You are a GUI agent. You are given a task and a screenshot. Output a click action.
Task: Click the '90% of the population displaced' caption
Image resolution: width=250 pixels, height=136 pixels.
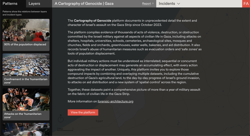tap(25, 45)
